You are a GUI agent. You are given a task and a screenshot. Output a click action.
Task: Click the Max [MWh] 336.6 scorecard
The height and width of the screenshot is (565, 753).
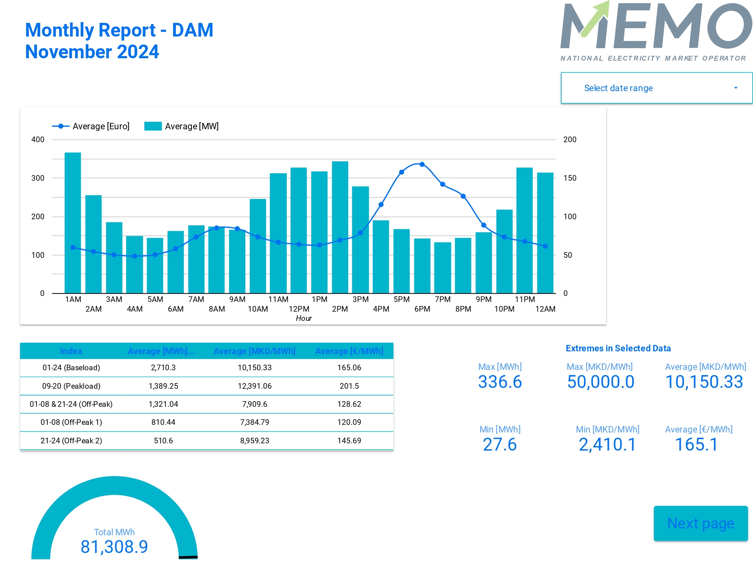[500, 381]
